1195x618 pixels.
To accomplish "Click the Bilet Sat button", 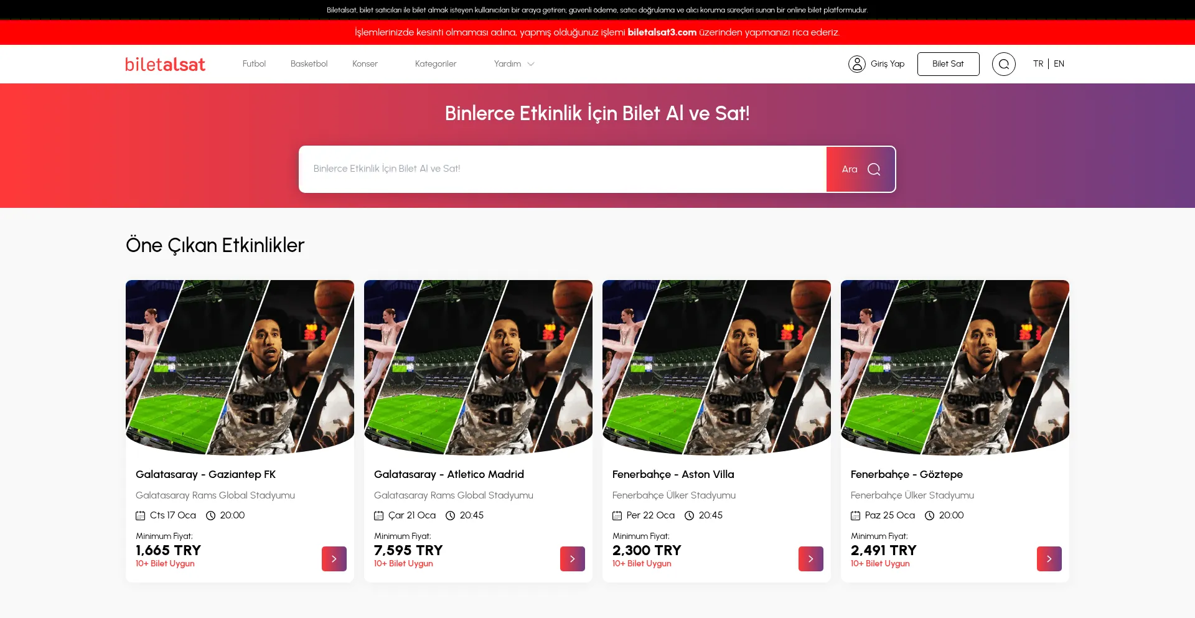I will tap(948, 63).
